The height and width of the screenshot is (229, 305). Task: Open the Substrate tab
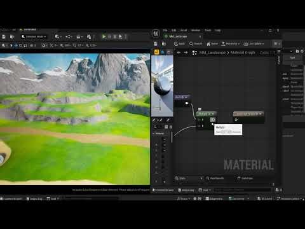tap(245, 178)
